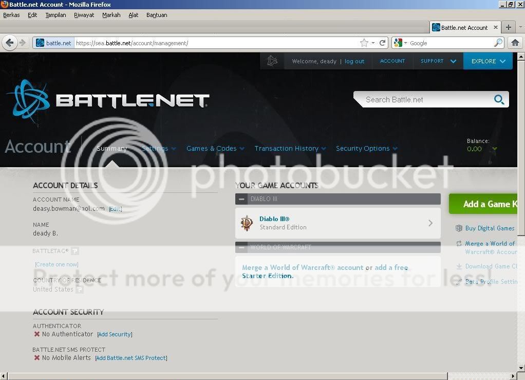This screenshot has width=525, height=380.
Task: Open the Markah menu
Action: 111,15
